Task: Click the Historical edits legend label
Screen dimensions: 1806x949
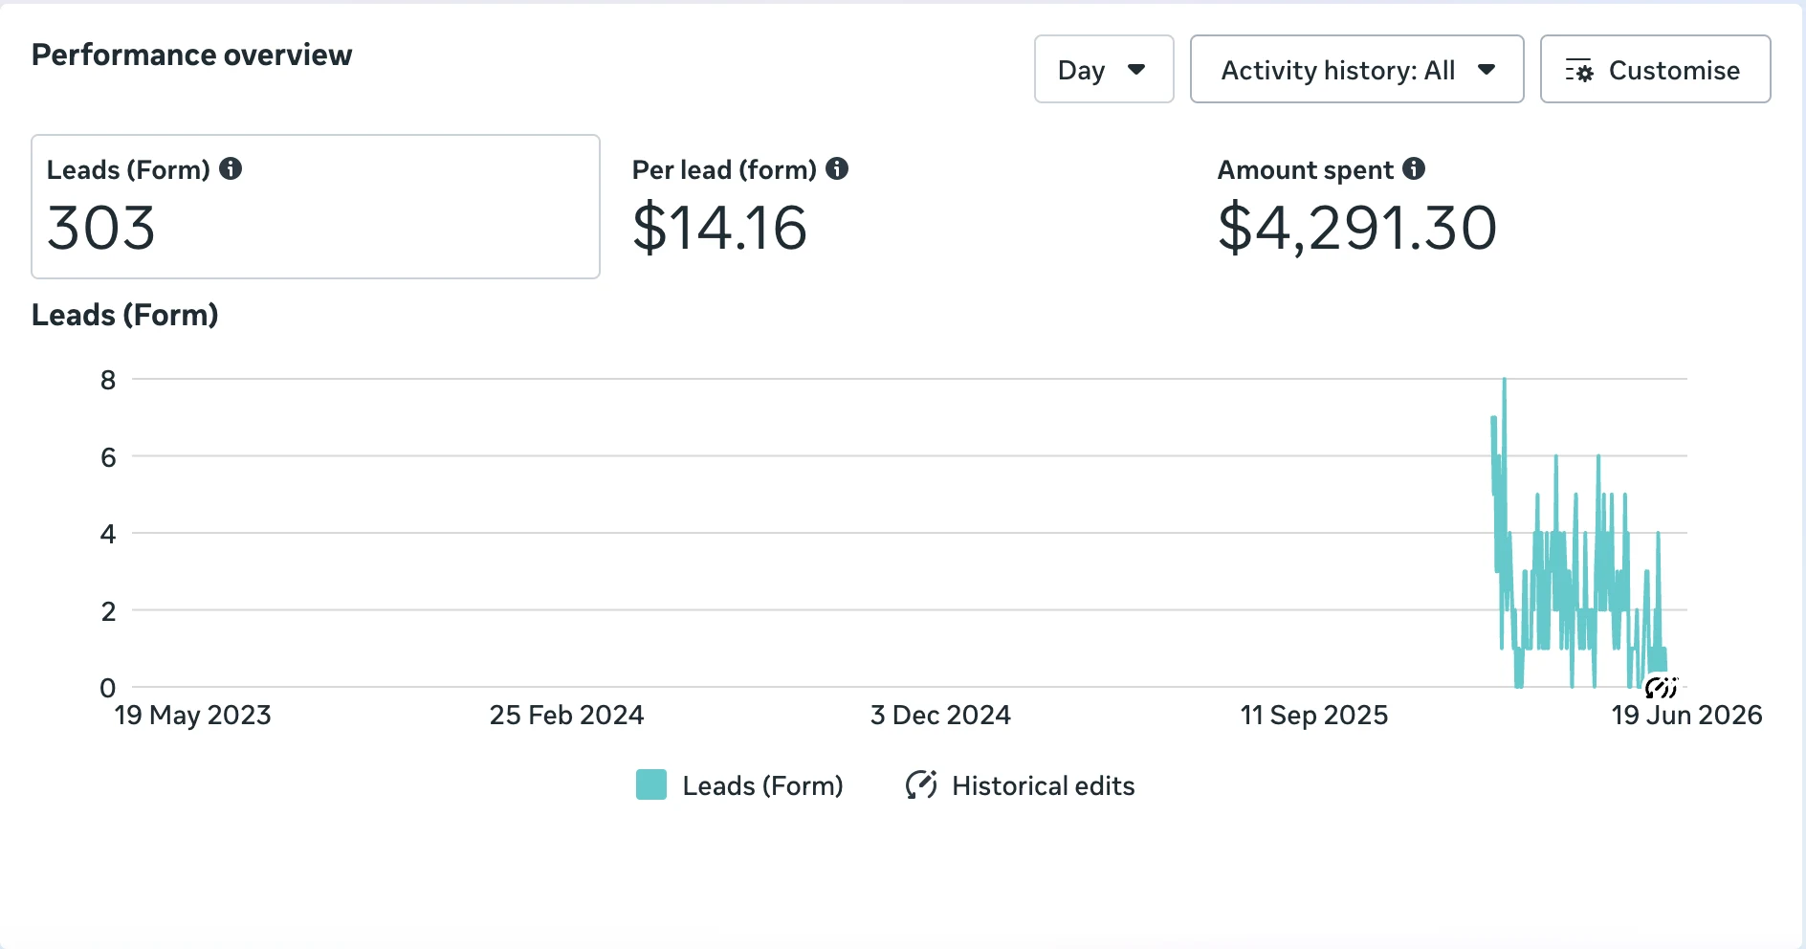Action: click(x=1043, y=785)
